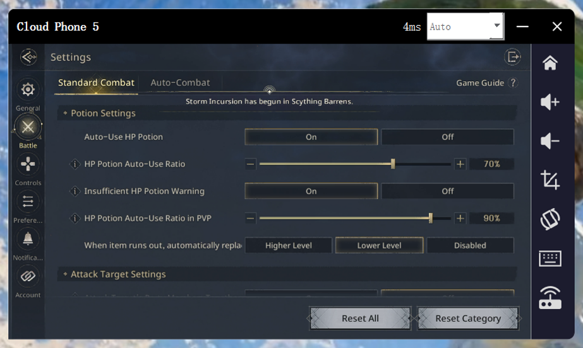Choose Lower Level item replacement
This screenshot has width=583, height=348.
click(379, 245)
